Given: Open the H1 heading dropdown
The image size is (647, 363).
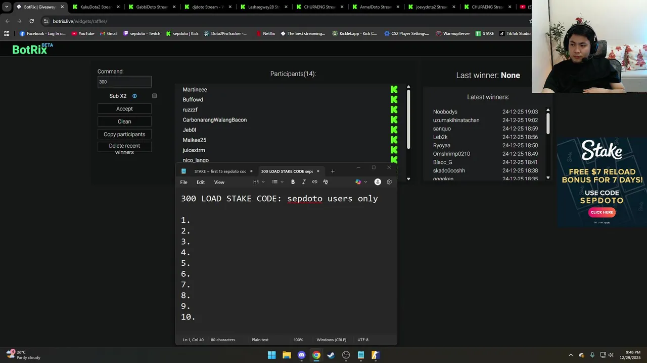Looking at the screenshot, I should coord(259,182).
